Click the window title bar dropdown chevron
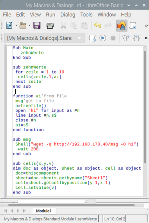The width and height of the screenshot is (149, 223). click(129, 5)
